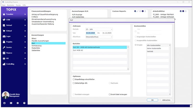The width and height of the screenshot is (193, 108).
Task: Open settings via the sidebar gear icon
Action: [18, 103]
